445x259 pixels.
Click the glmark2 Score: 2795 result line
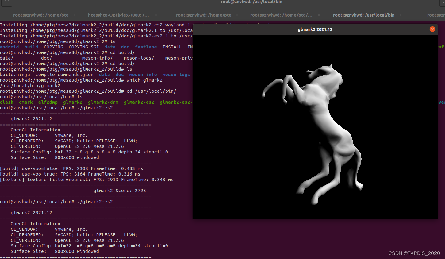120,190
